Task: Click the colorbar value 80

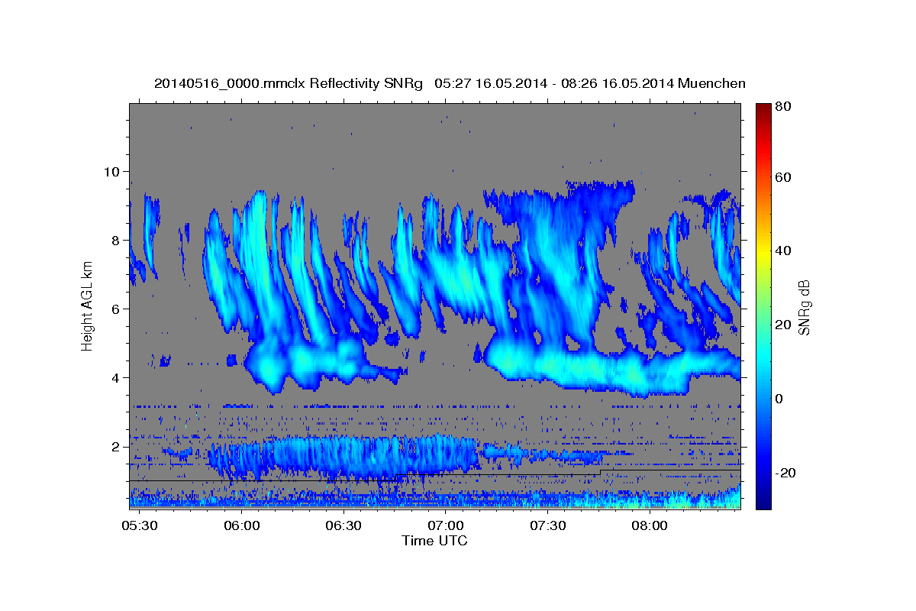Action: click(x=782, y=107)
